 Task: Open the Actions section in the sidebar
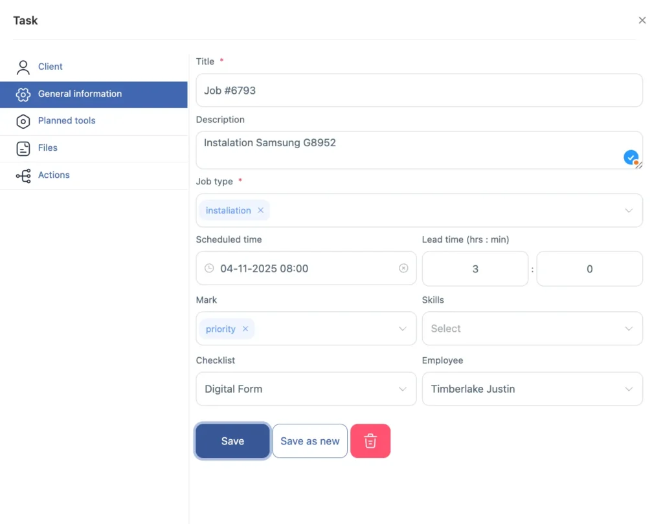coord(54,175)
